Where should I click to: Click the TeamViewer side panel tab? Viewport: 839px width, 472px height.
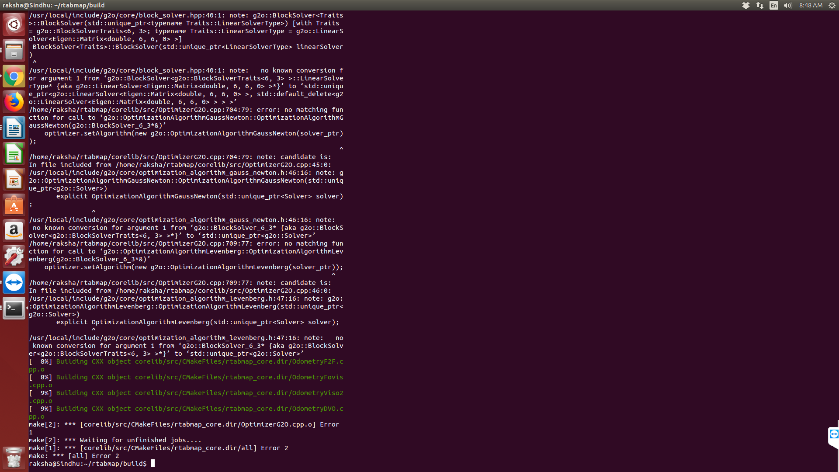pos(834,434)
